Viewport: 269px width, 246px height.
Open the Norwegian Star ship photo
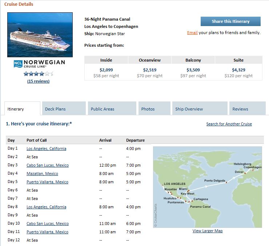tap(40, 35)
